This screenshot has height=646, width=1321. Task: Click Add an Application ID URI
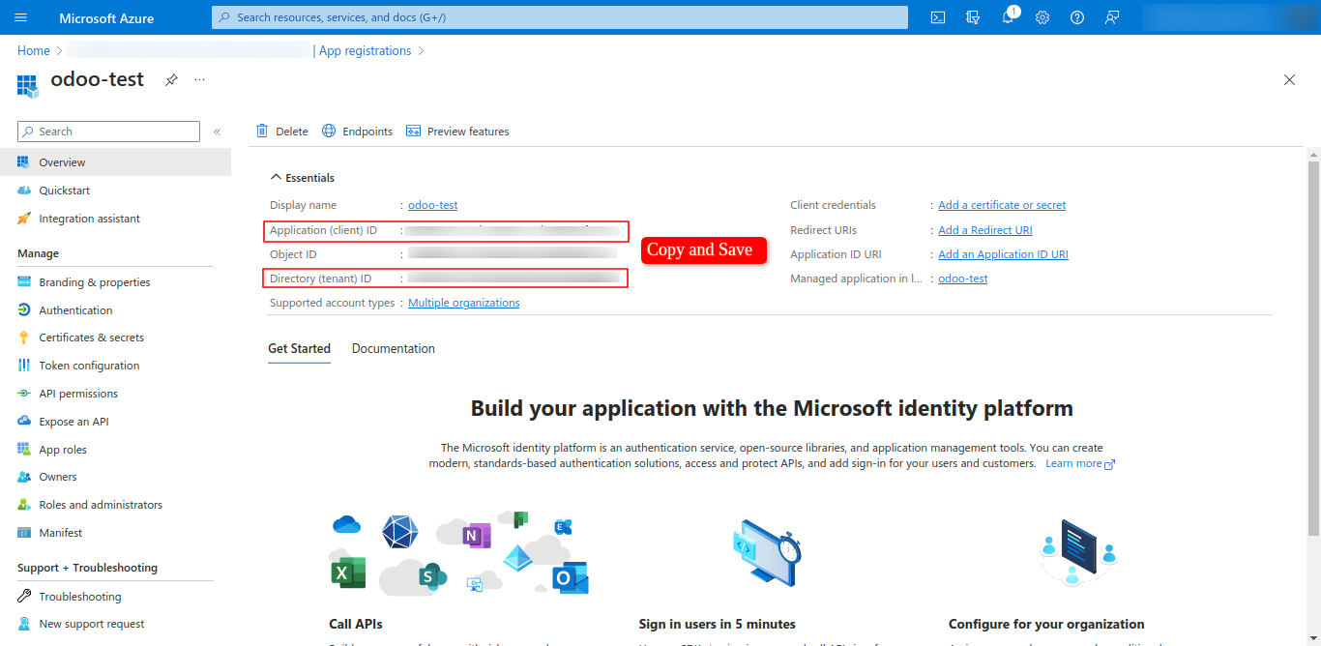click(x=1003, y=254)
